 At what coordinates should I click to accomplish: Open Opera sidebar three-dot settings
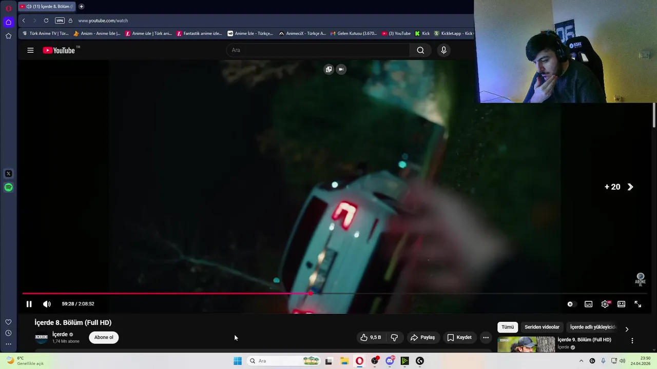pyautogui.click(x=8, y=344)
